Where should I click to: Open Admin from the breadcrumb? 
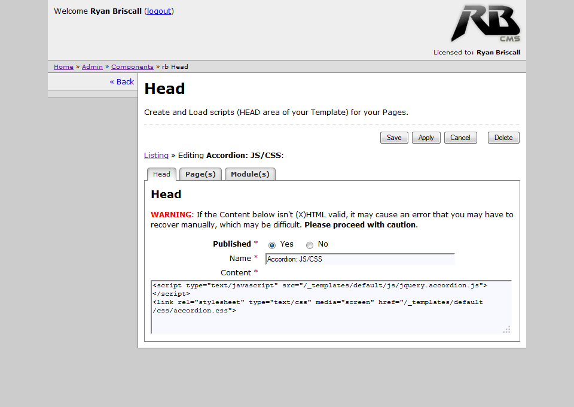[92, 67]
